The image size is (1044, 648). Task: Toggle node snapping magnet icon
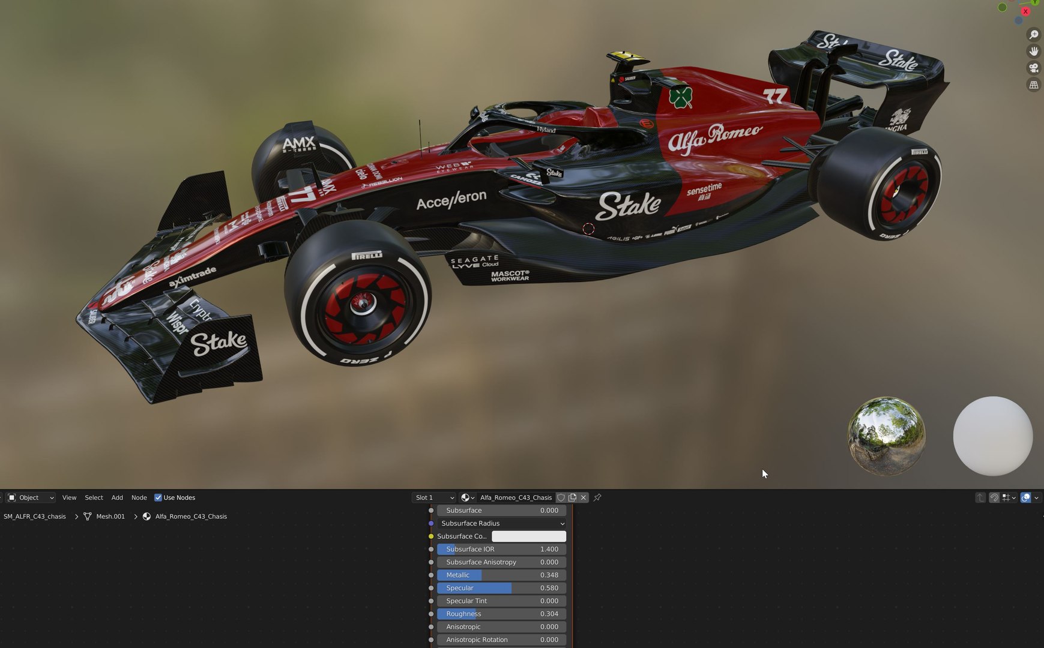(x=994, y=497)
